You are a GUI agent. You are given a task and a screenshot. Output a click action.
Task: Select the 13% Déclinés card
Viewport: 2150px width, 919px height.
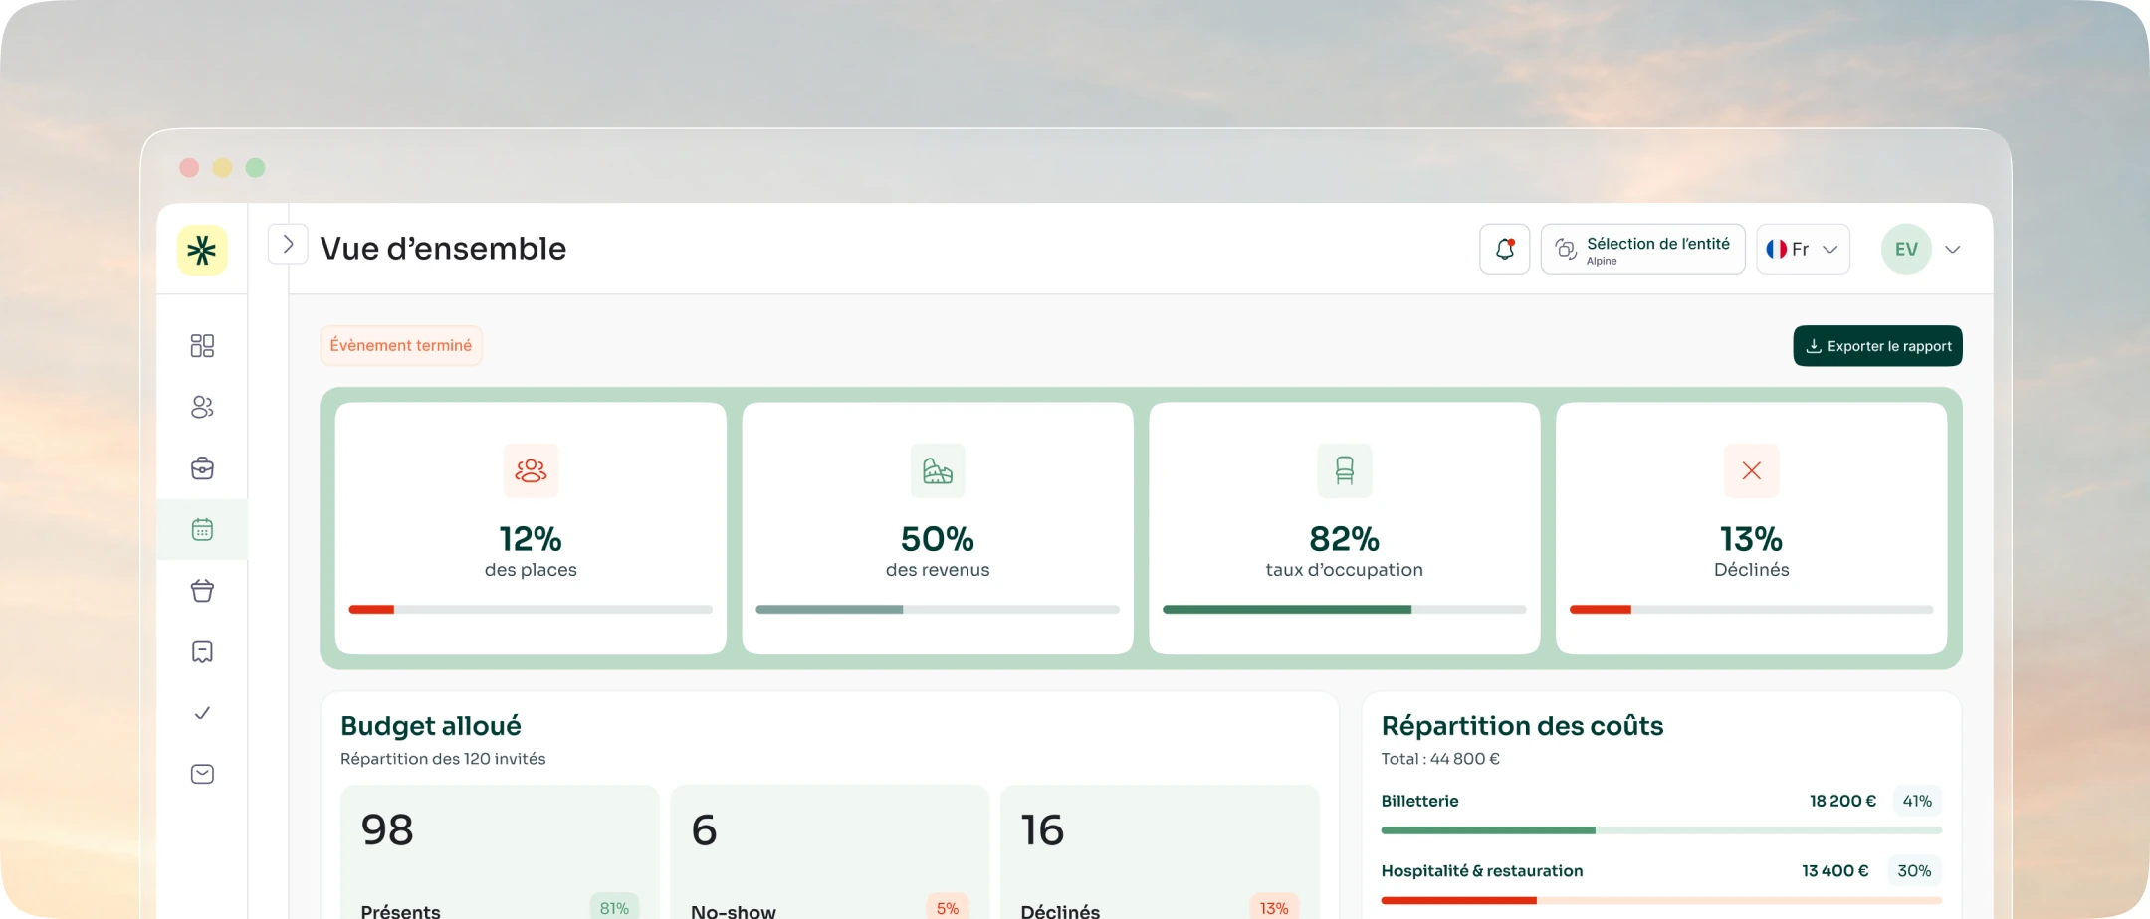pyautogui.click(x=1751, y=528)
